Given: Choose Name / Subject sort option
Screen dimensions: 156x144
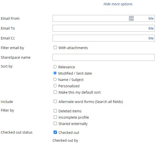Looking at the screenshot, I should (55, 79).
